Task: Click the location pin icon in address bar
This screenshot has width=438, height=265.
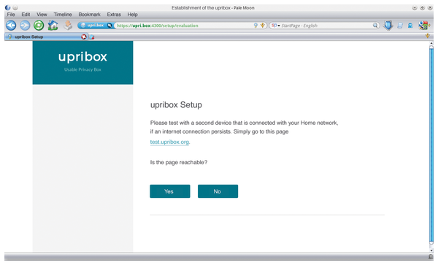Action: (x=255, y=26)
